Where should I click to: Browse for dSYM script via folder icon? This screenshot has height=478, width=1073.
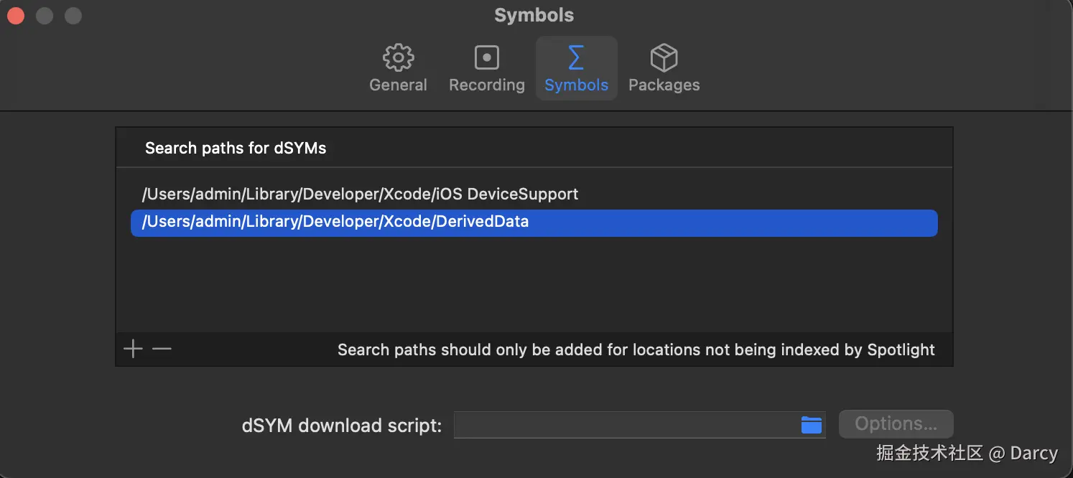[811, 425]
